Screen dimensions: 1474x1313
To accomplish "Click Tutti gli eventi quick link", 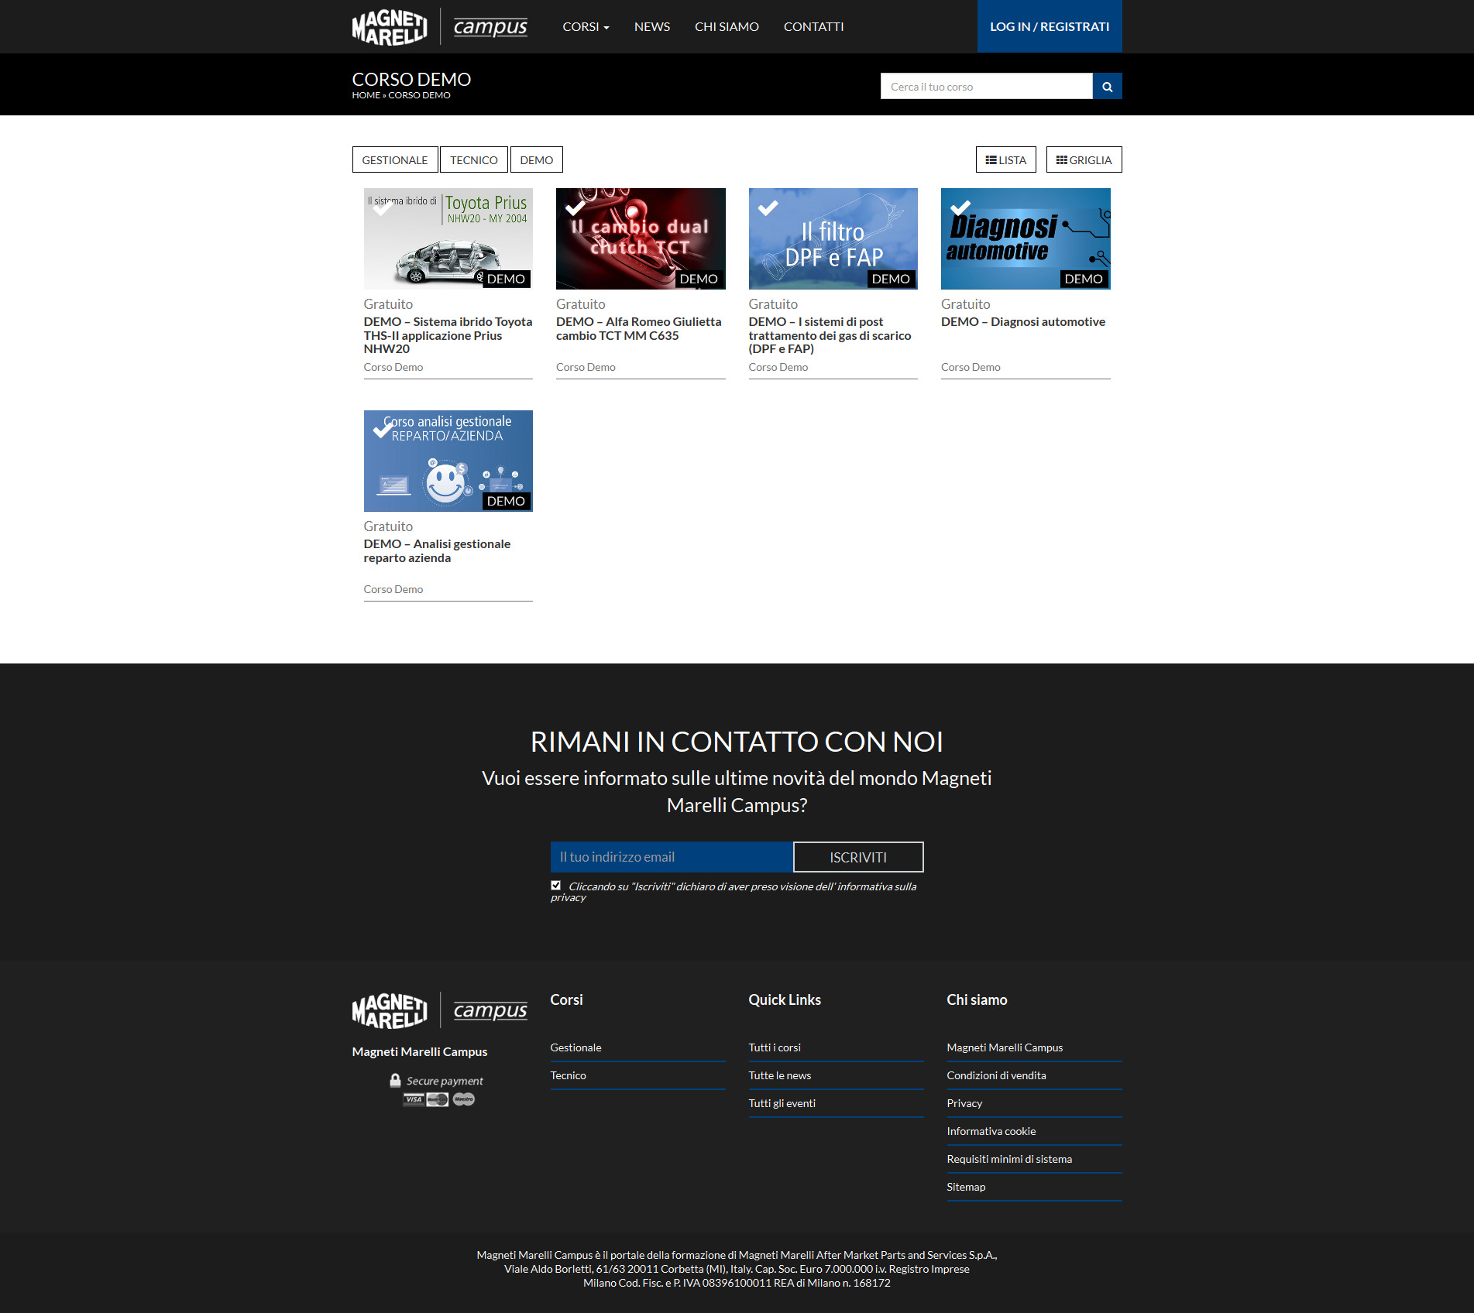I will point(782,1103).
